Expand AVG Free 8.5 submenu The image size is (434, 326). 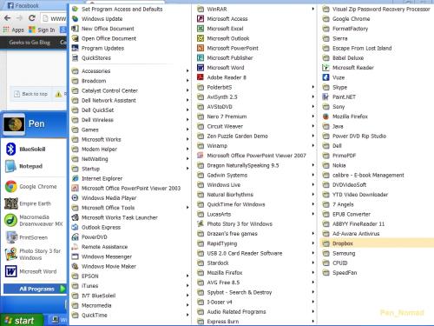255,283
